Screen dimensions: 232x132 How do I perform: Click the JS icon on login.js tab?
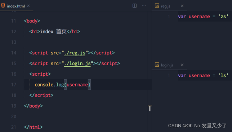point(157,65)
